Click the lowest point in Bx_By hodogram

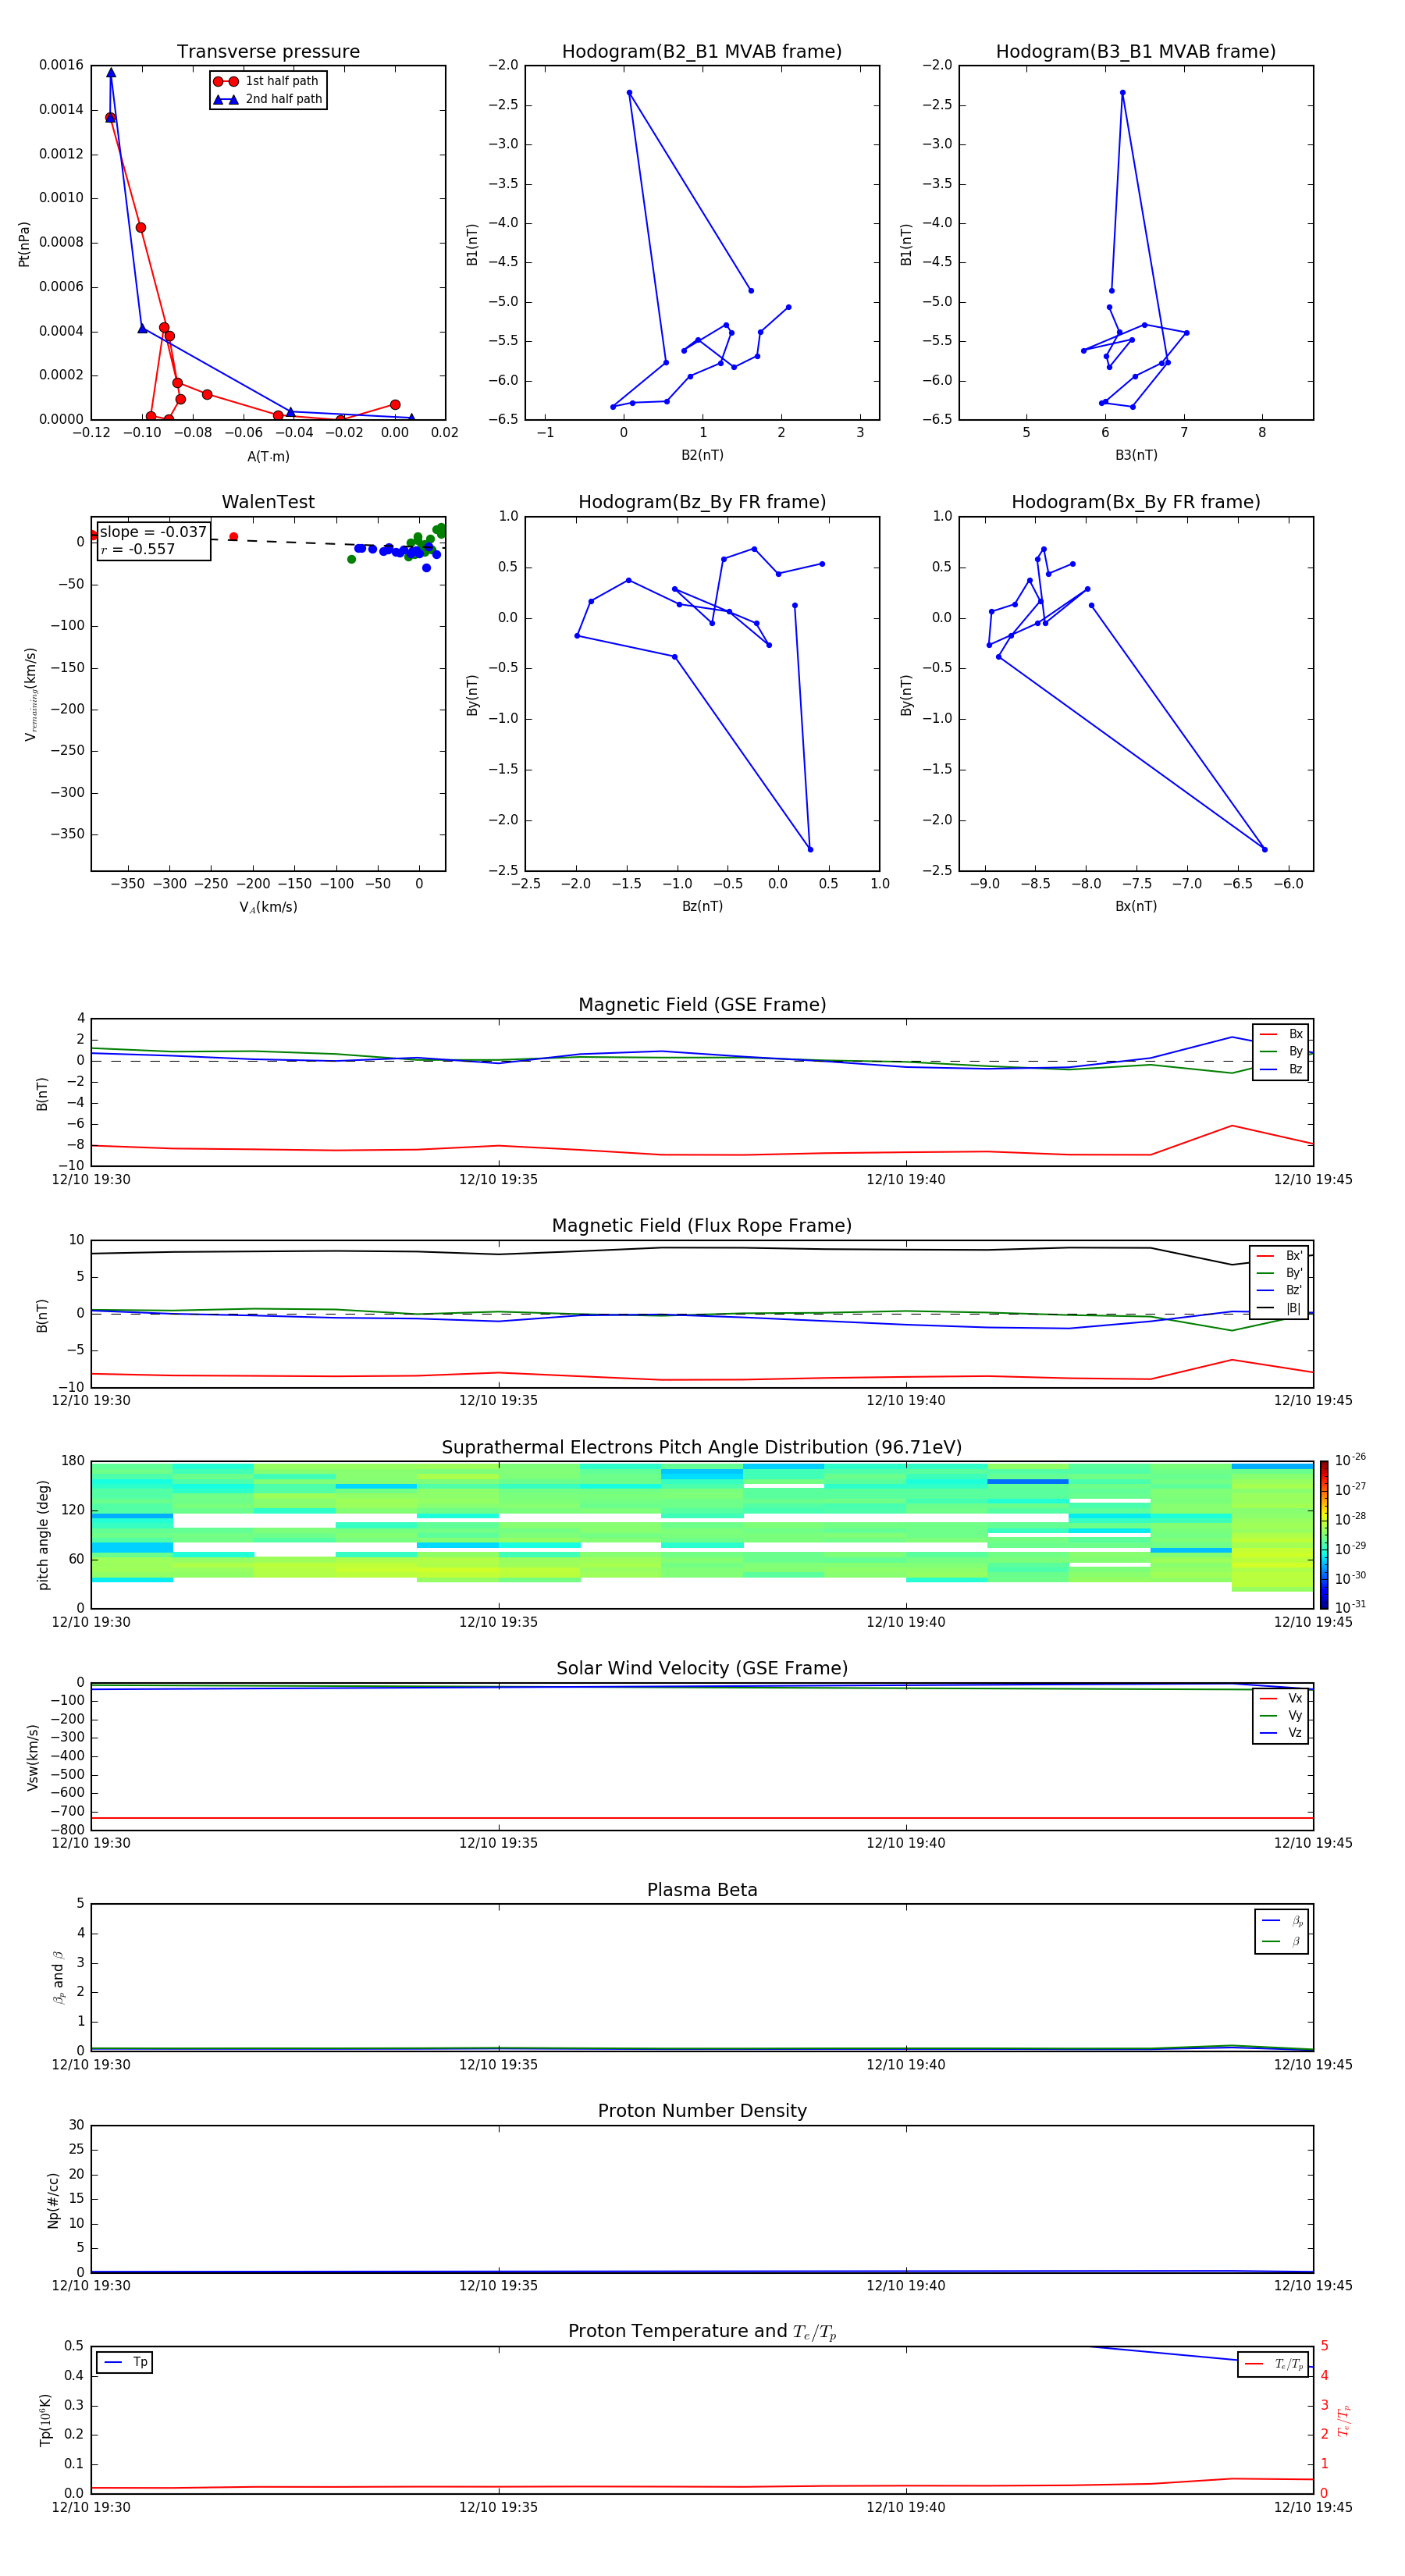pyautogui.click(x=1265, y=850)
